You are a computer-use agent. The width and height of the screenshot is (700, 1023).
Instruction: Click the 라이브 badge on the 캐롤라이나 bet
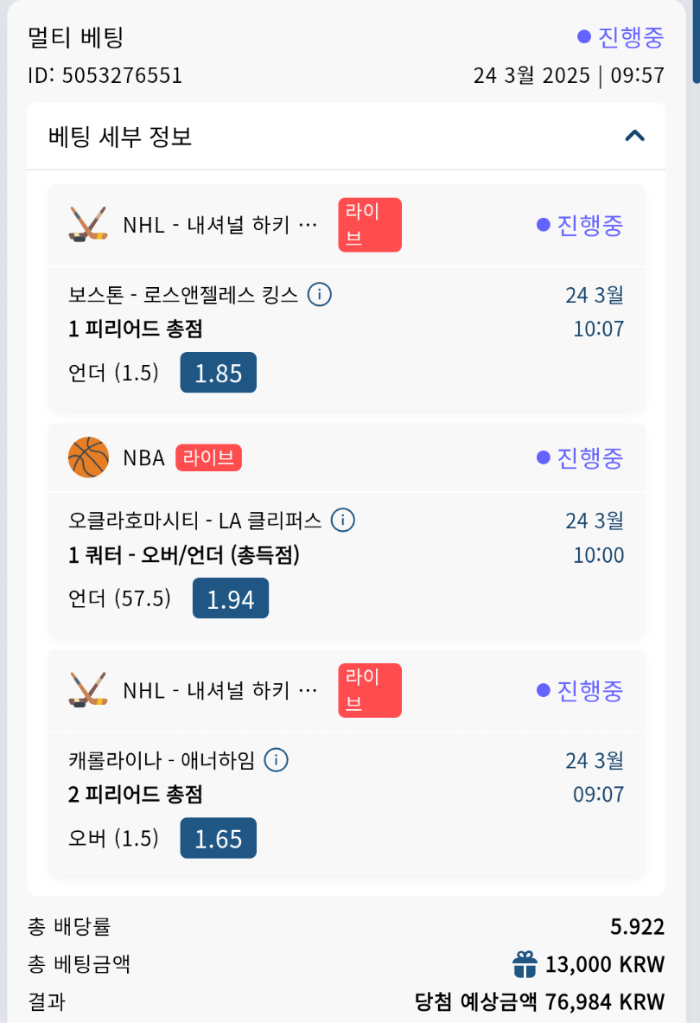coord(370,690)
